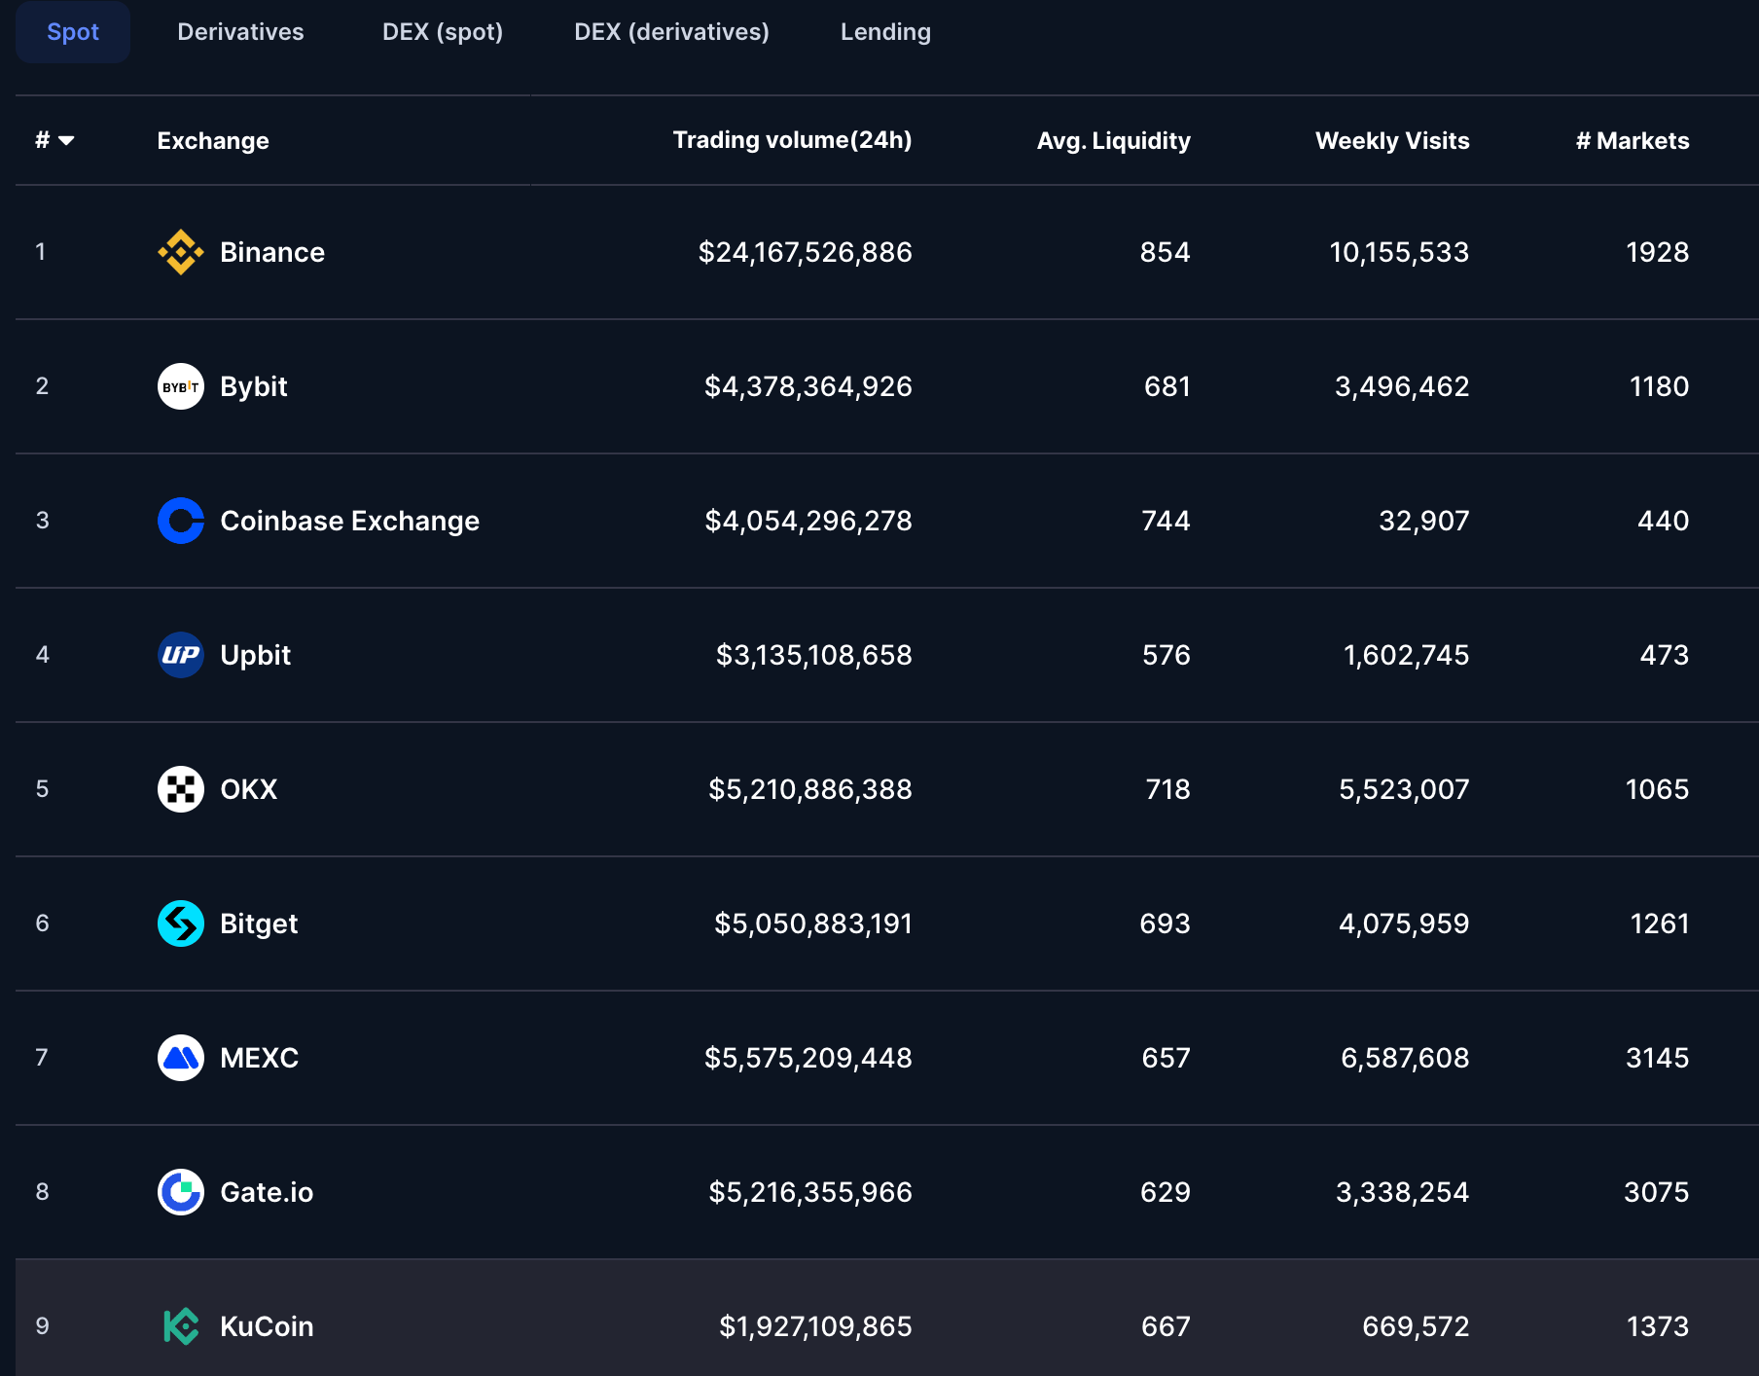Click the Gate.io logo icon
Image resolution: width=1759 pixels, height=1376 pixels.
[x=181, y=1192]
